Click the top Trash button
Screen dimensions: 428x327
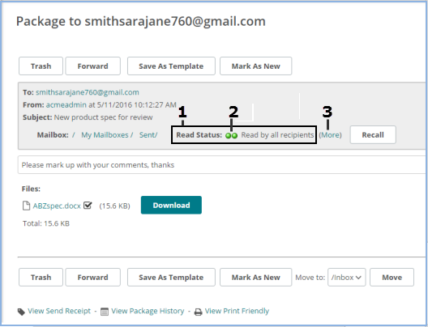[x=41, y=66]
